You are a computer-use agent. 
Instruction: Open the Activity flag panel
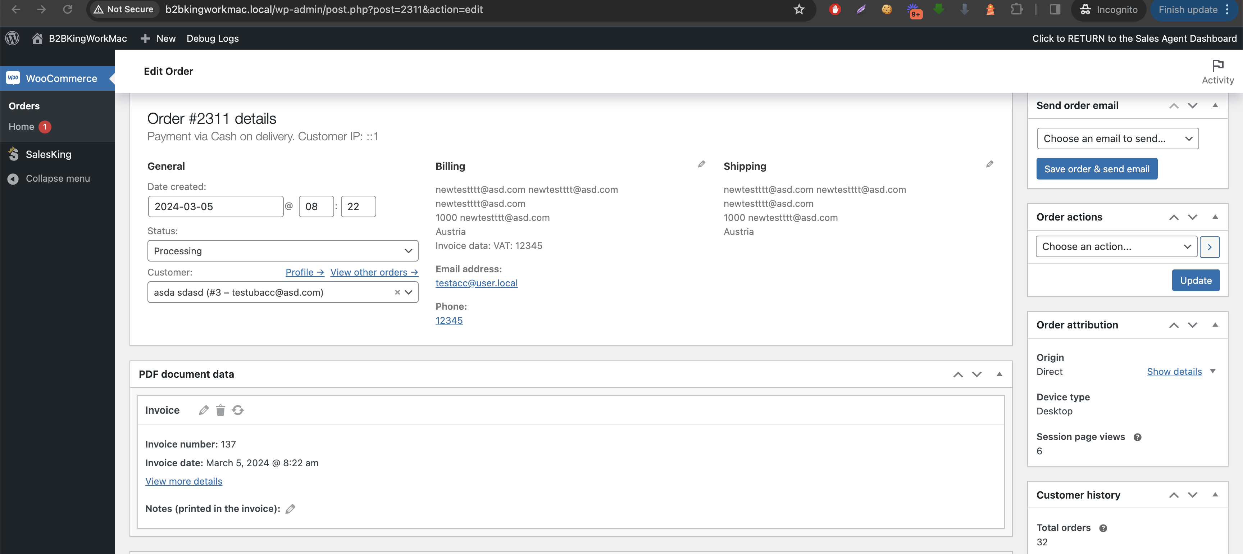[x=1217, y=72]
